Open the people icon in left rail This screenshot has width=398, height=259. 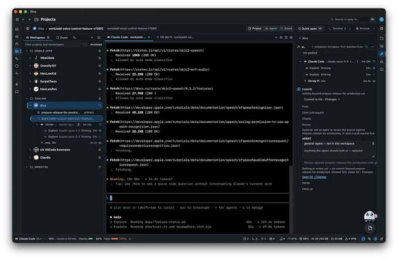coord(17,44)
